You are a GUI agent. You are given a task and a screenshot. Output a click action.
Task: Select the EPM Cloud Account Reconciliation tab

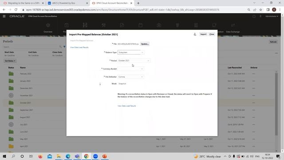112,3
